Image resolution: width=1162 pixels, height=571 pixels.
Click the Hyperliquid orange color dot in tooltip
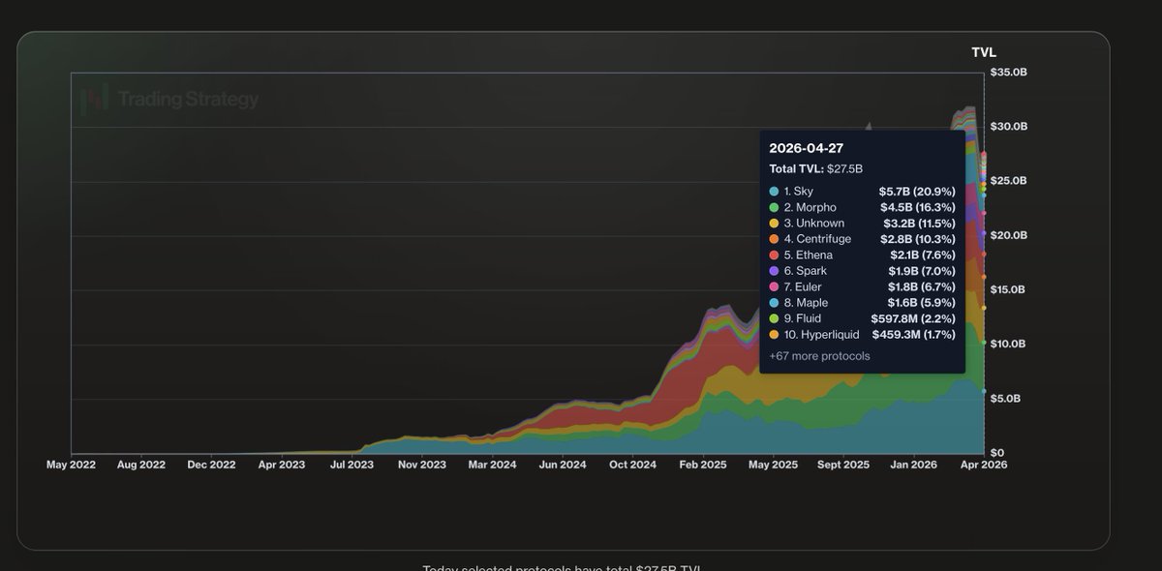[774, 335]
